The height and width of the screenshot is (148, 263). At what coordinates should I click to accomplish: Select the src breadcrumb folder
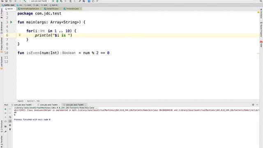(19, 5)
